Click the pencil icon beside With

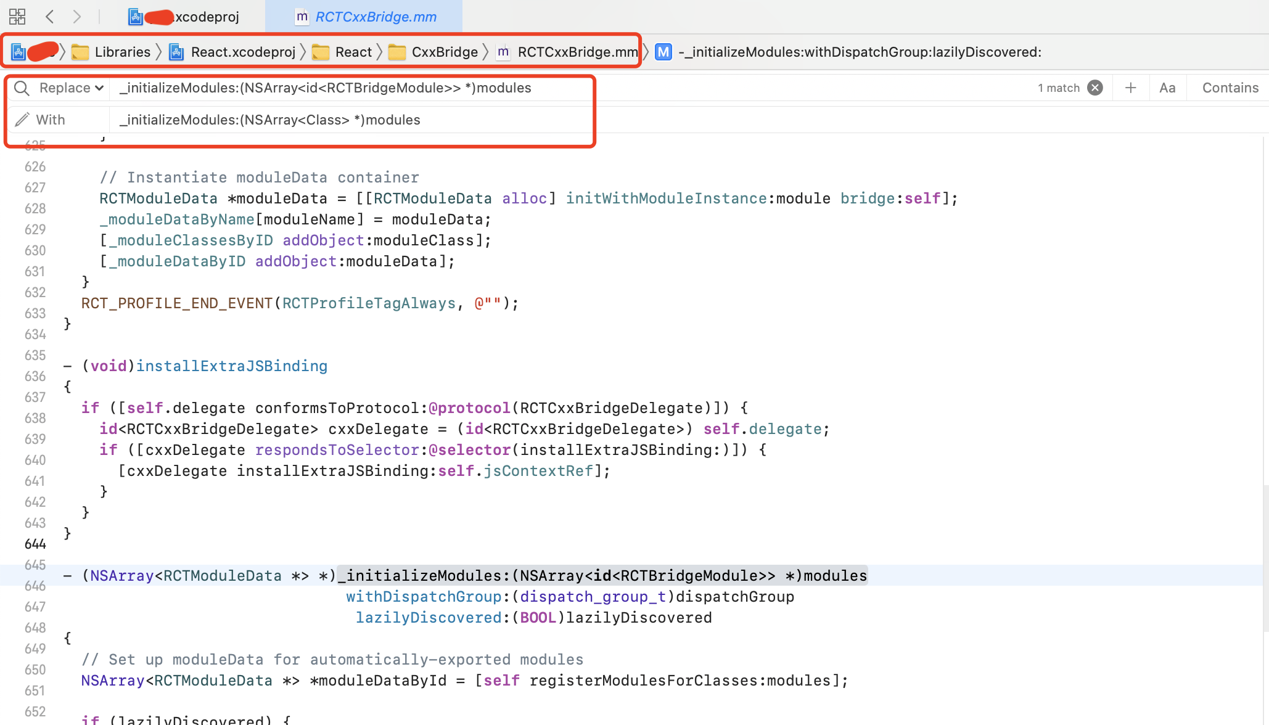22,120
